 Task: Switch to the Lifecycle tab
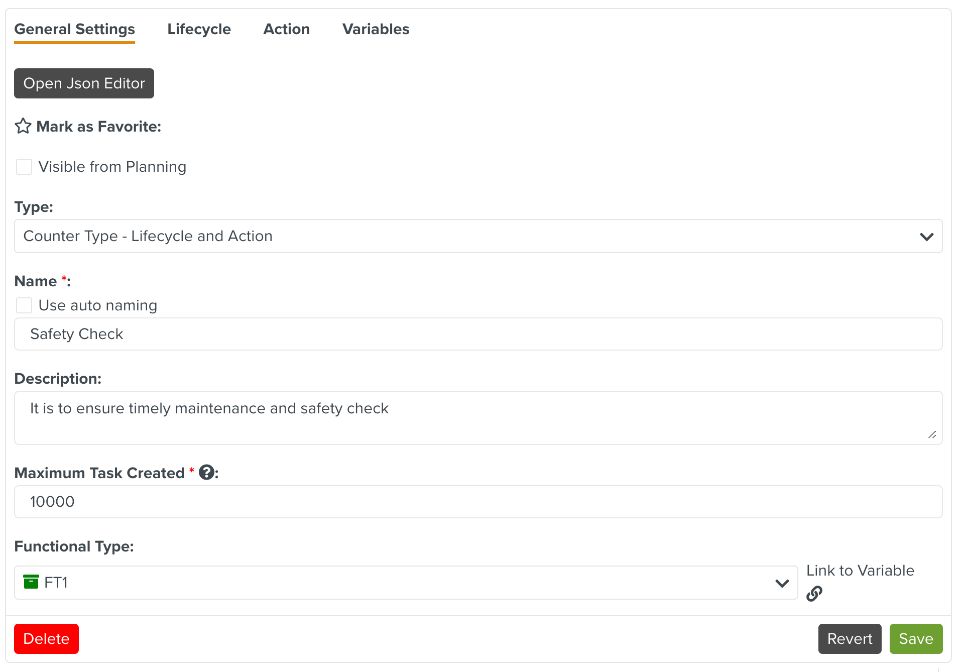199,29
